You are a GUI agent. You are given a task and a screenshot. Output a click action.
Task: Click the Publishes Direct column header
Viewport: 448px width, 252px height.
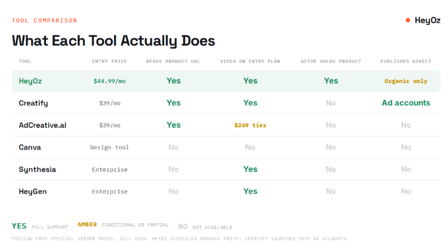406,61
